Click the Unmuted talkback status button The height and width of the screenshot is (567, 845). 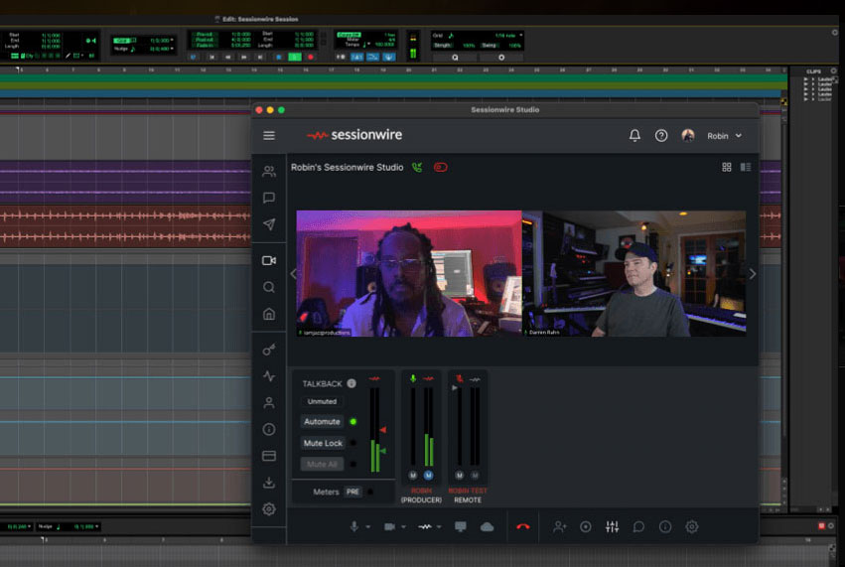click(x=322, y=401)
